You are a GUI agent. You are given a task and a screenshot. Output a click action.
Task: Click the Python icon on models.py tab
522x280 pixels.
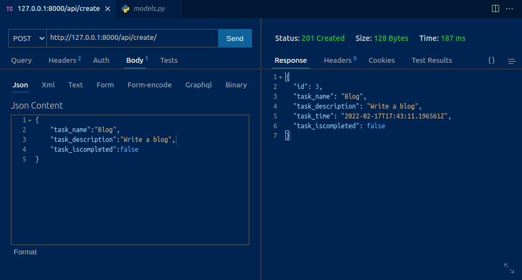126,9
